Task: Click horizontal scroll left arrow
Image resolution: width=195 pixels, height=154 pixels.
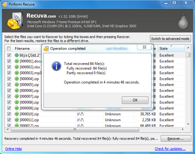Action: 8,129
